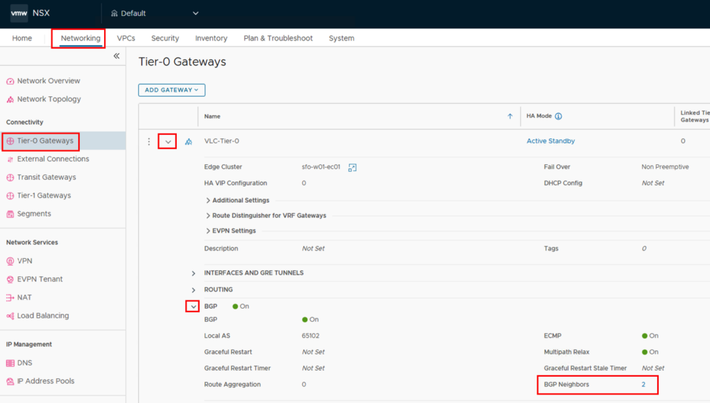Collapse the left sidebar with double-chevron icon
This screenshot has width=710, height=403.
pos(116,57)
